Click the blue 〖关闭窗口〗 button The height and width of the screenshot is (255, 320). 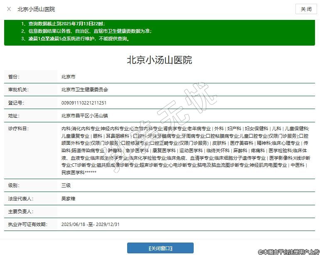click(x=160, y=248)
